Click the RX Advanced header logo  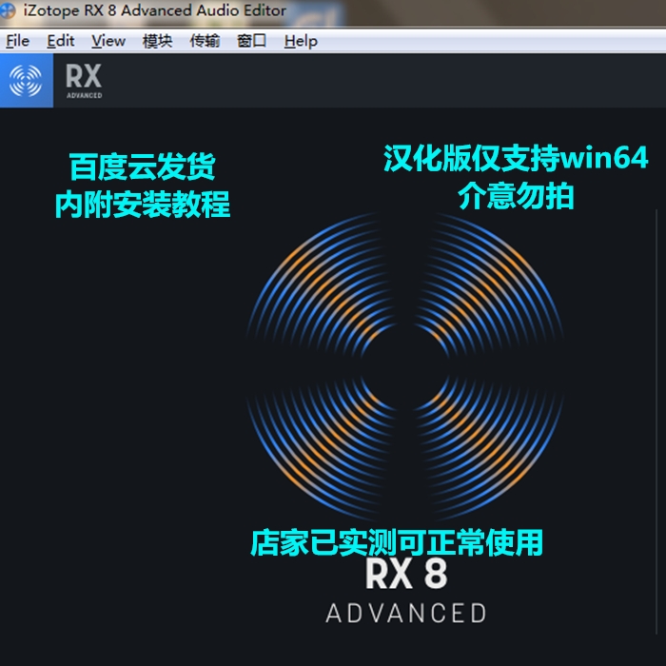point(84,81)
